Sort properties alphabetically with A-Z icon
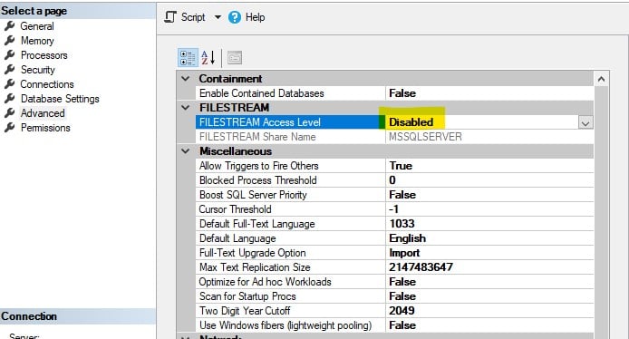629x339 pixels. [208, 58]
